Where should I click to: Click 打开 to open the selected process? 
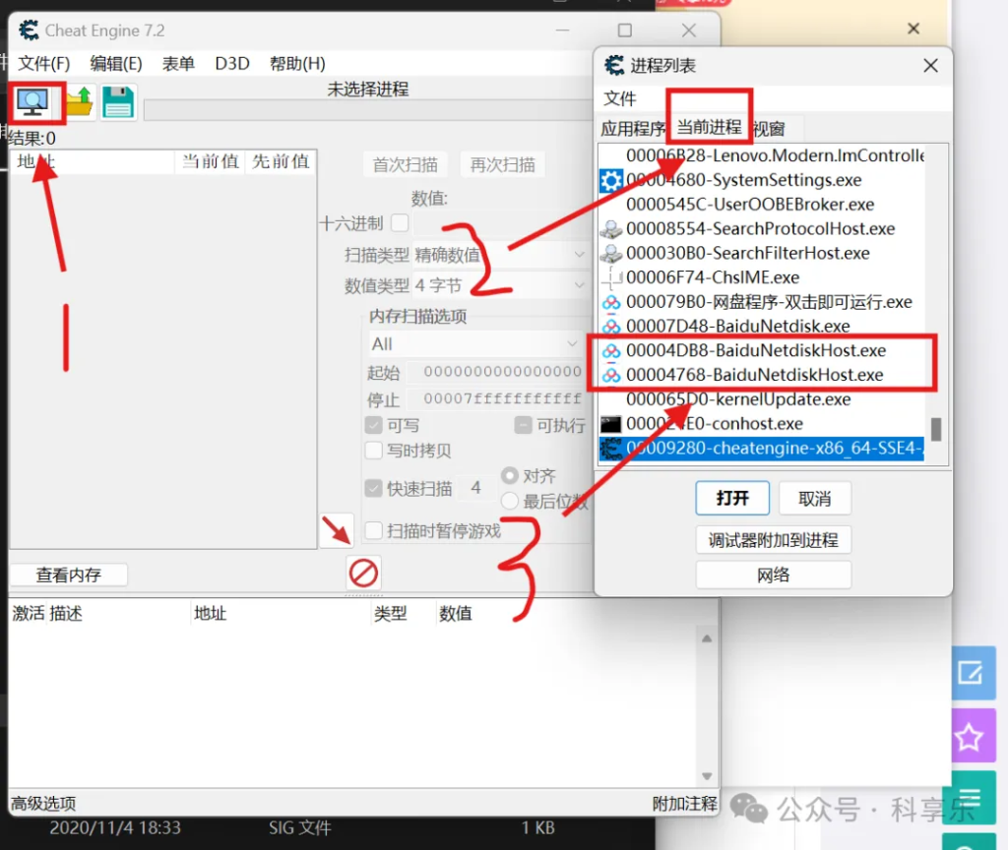[x=732, y=498]
